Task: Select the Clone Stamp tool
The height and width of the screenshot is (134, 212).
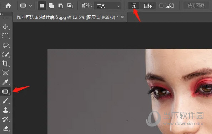Action: tap(5, 110)
